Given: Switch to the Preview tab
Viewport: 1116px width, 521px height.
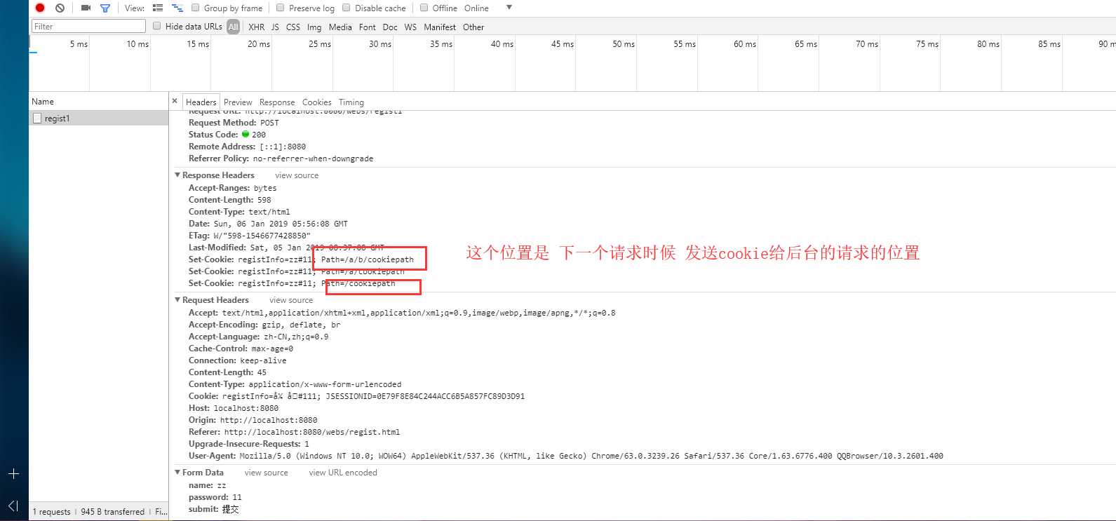Looking at the screenshot, I should click(x=238, y=102).
